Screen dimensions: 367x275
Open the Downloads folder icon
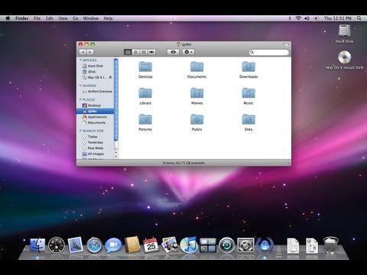(x=248, y=66)
